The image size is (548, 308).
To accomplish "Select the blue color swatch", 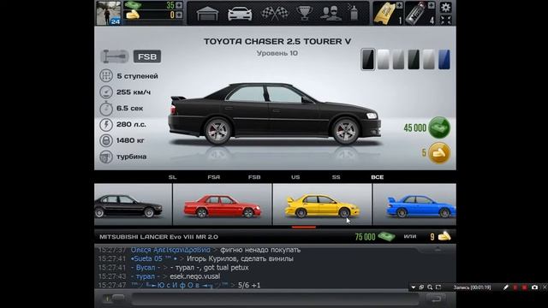I will click(444, 59).
